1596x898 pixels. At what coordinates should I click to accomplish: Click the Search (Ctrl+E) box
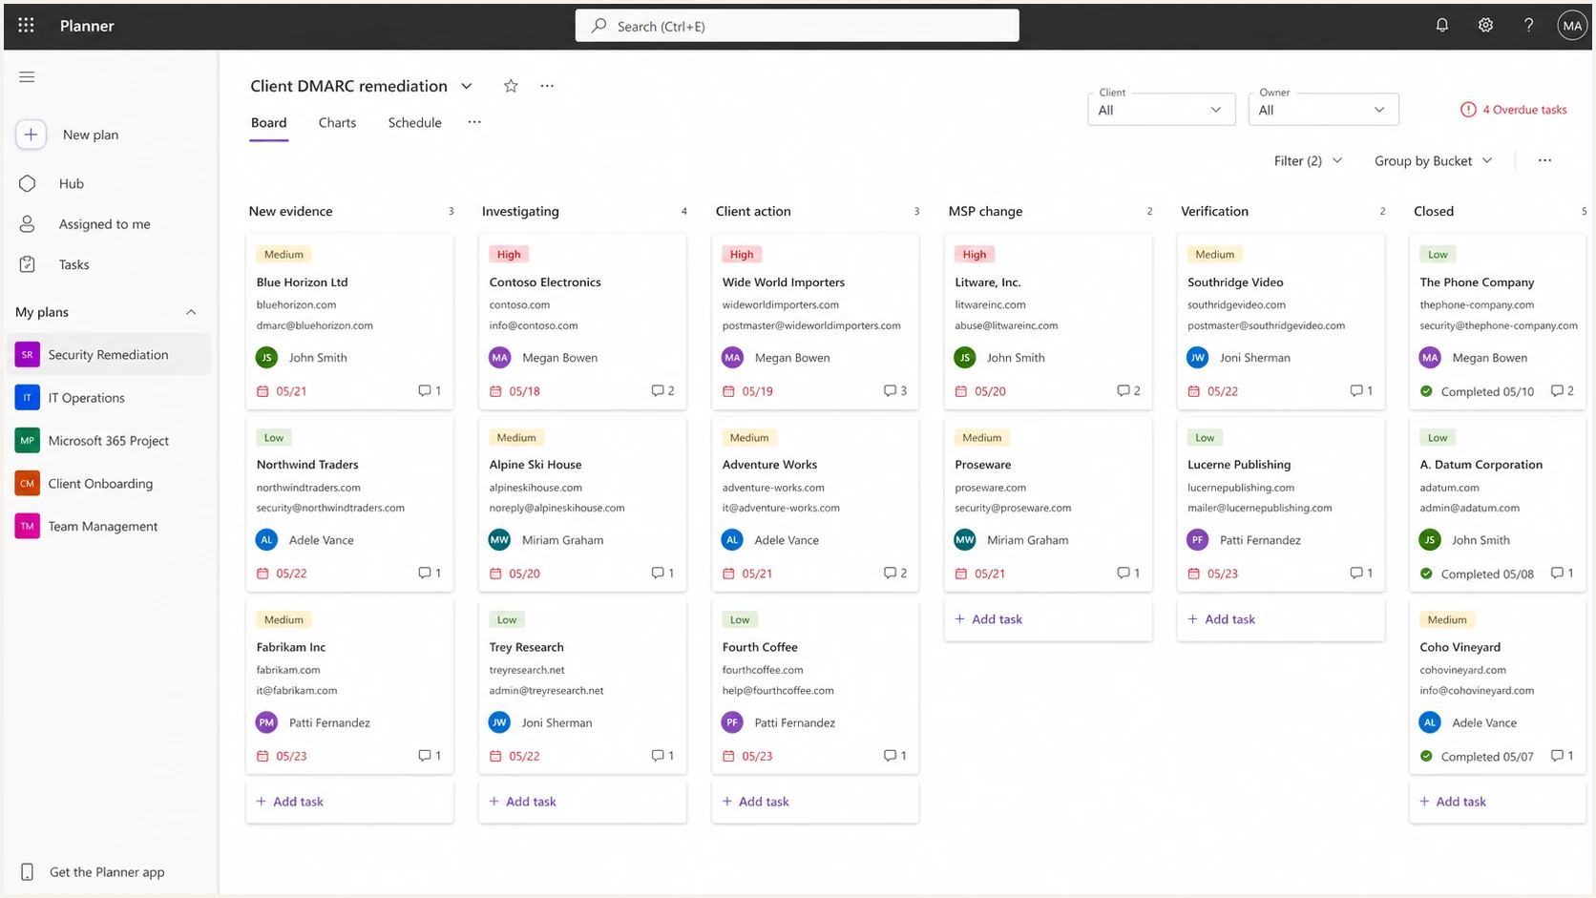coord(797,26)
